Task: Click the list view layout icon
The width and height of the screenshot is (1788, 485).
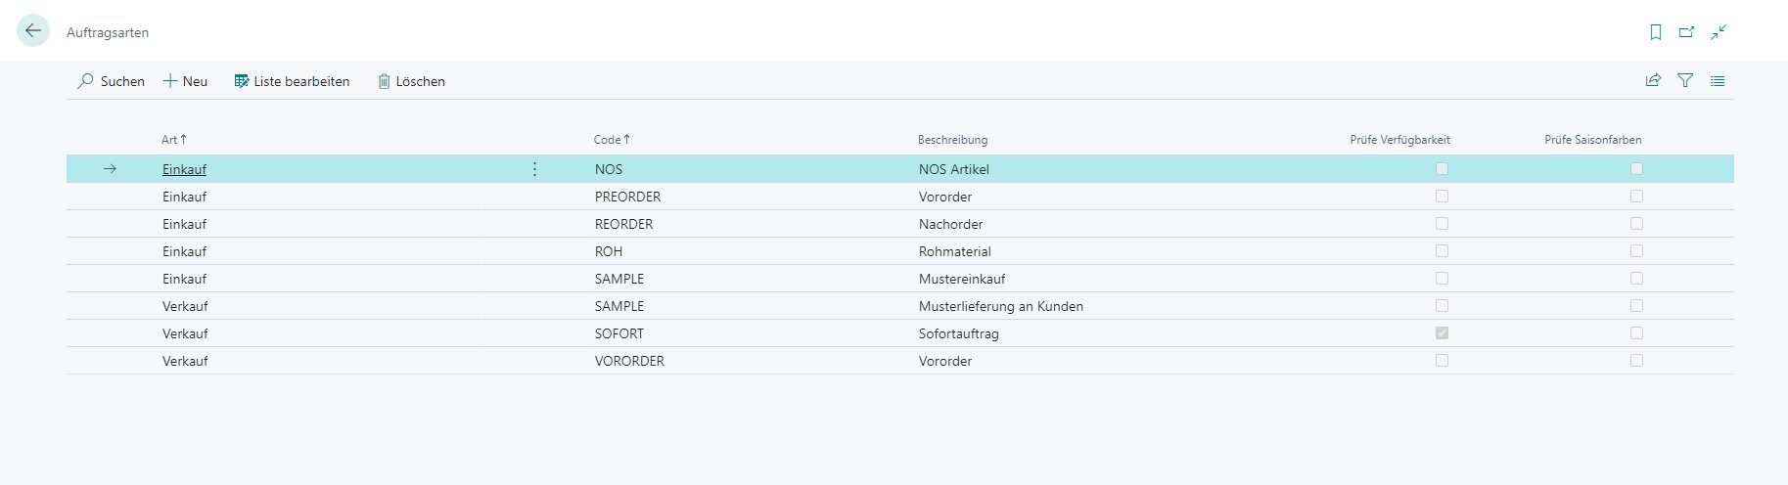Action: 1718,81
